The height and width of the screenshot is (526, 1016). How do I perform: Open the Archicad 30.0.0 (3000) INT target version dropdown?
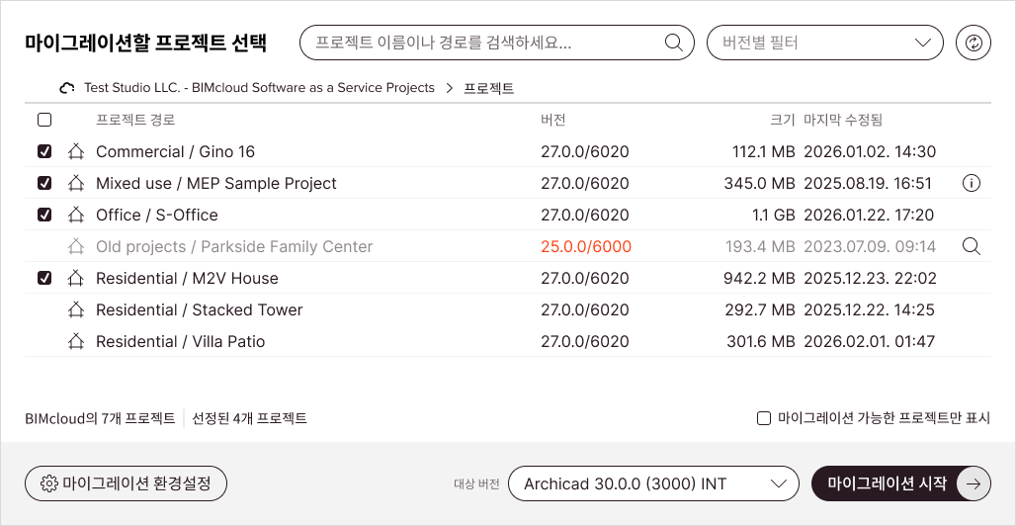click(654, 483)
